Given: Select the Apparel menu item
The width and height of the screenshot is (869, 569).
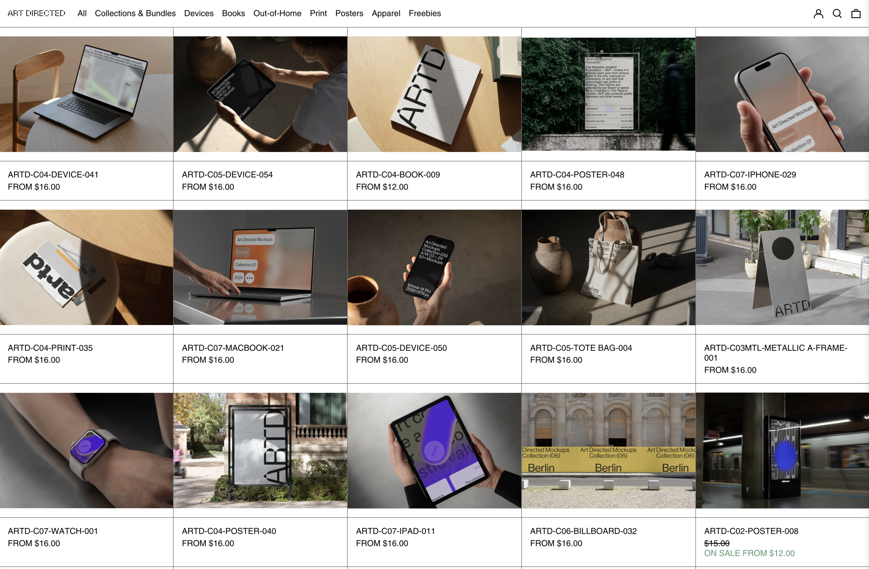Looking at the screenshot, I should click(x=386, y=14).
